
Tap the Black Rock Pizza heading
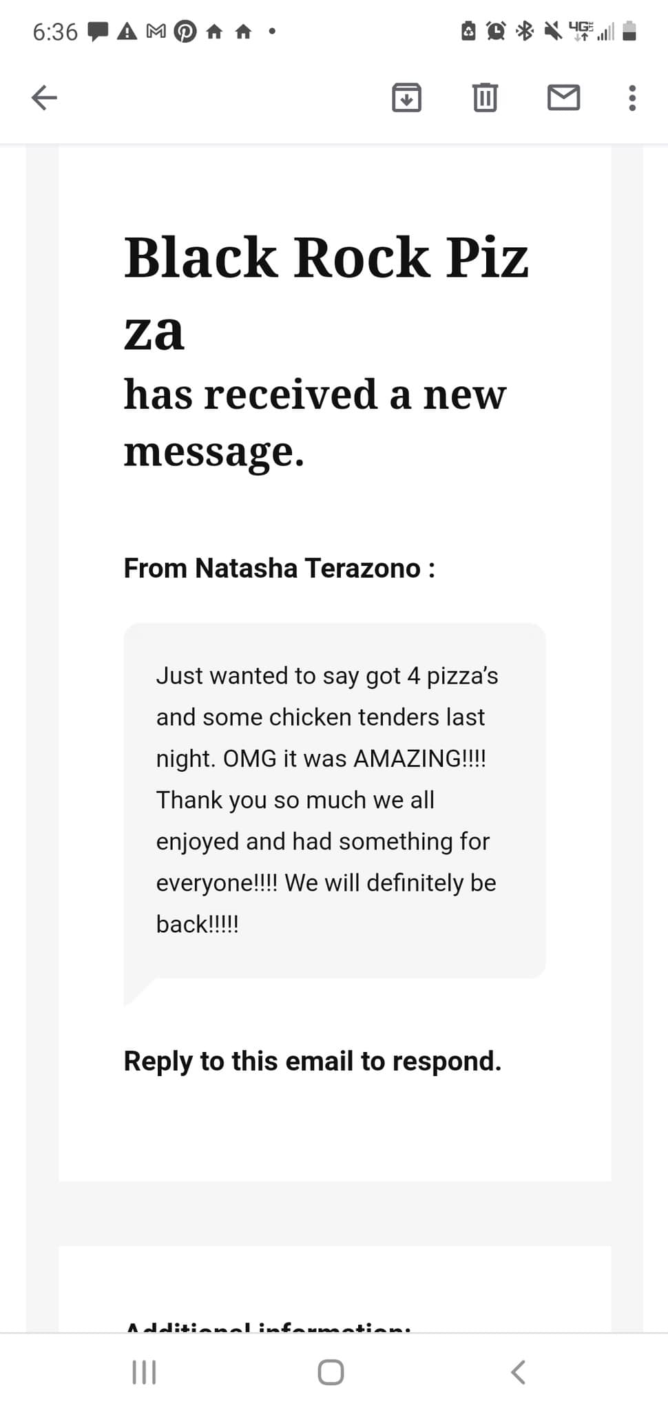[x=326, y=293]
